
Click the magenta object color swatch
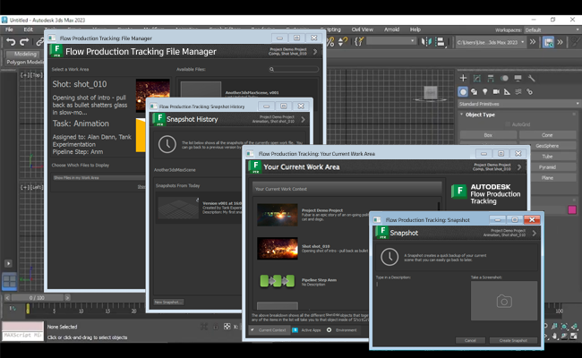point(572,210)
